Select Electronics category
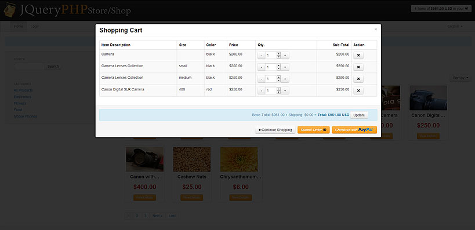 pyautogui.click(x=23, y=97)
